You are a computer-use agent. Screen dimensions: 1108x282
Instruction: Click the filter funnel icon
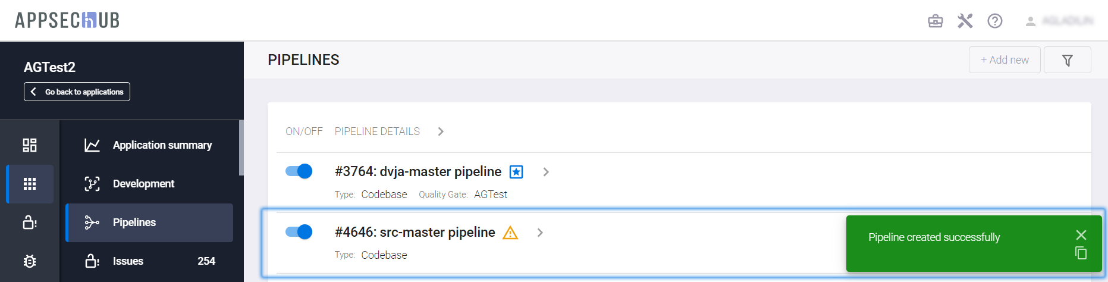[1068, 60]
